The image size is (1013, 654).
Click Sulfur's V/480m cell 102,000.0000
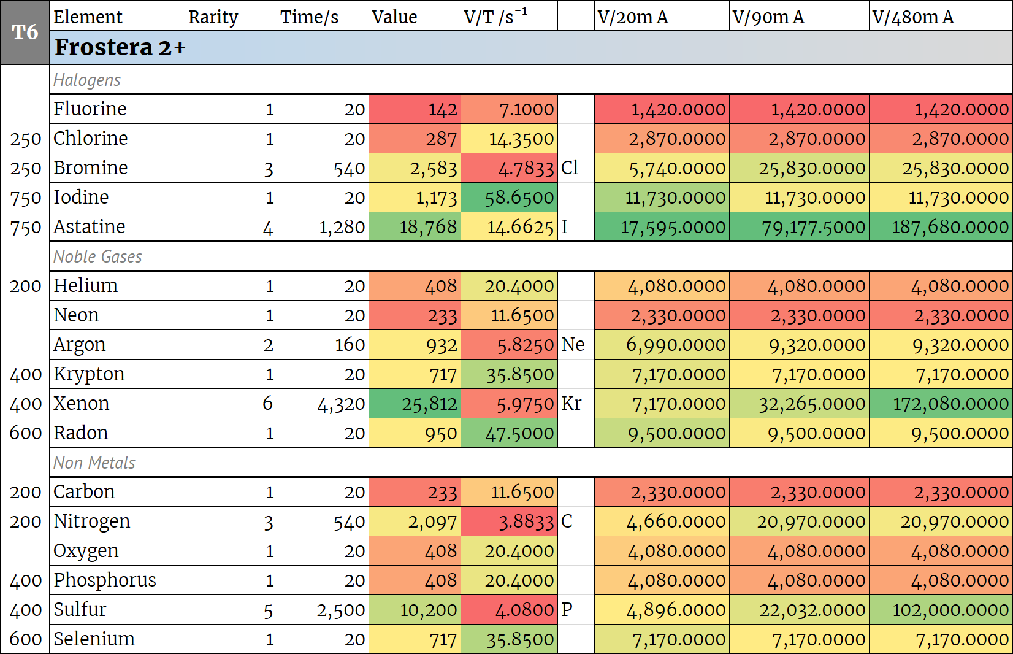pyautogui.click(x=941, y=610)
